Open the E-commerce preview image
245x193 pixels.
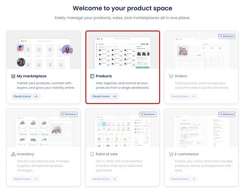point(201,128)
